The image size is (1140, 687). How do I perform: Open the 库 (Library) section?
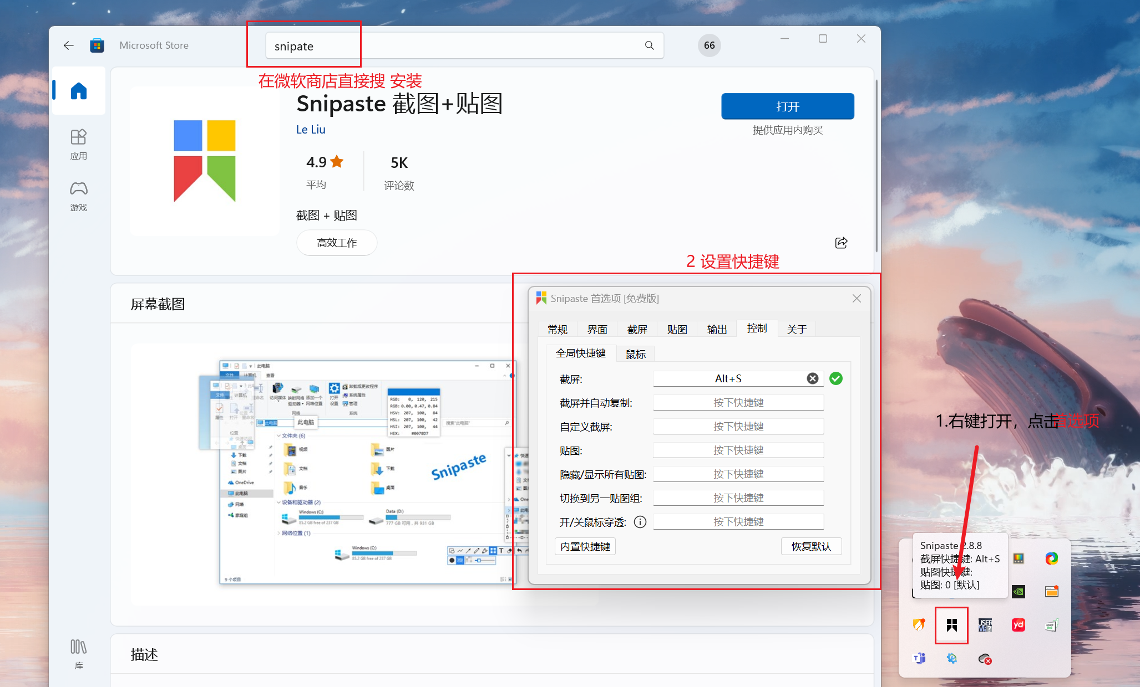(x=79, y=654)
